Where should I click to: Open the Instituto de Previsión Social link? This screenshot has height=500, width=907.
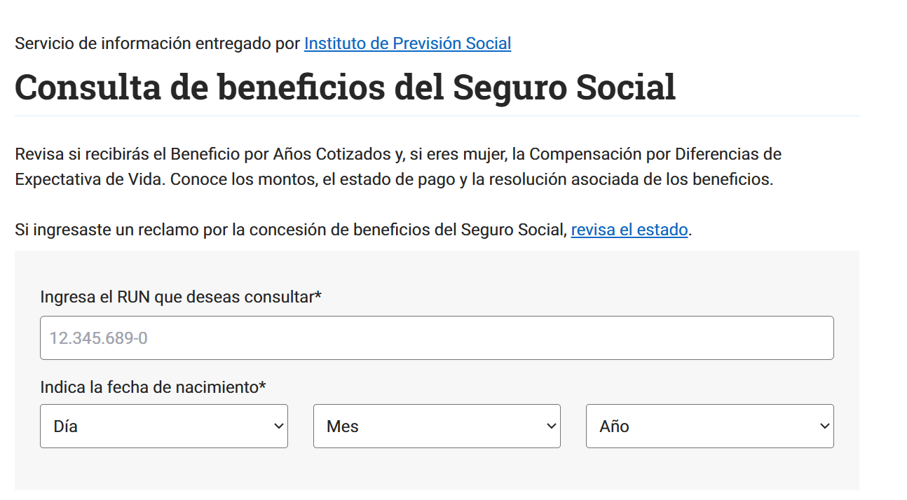[x=407, y=43]
